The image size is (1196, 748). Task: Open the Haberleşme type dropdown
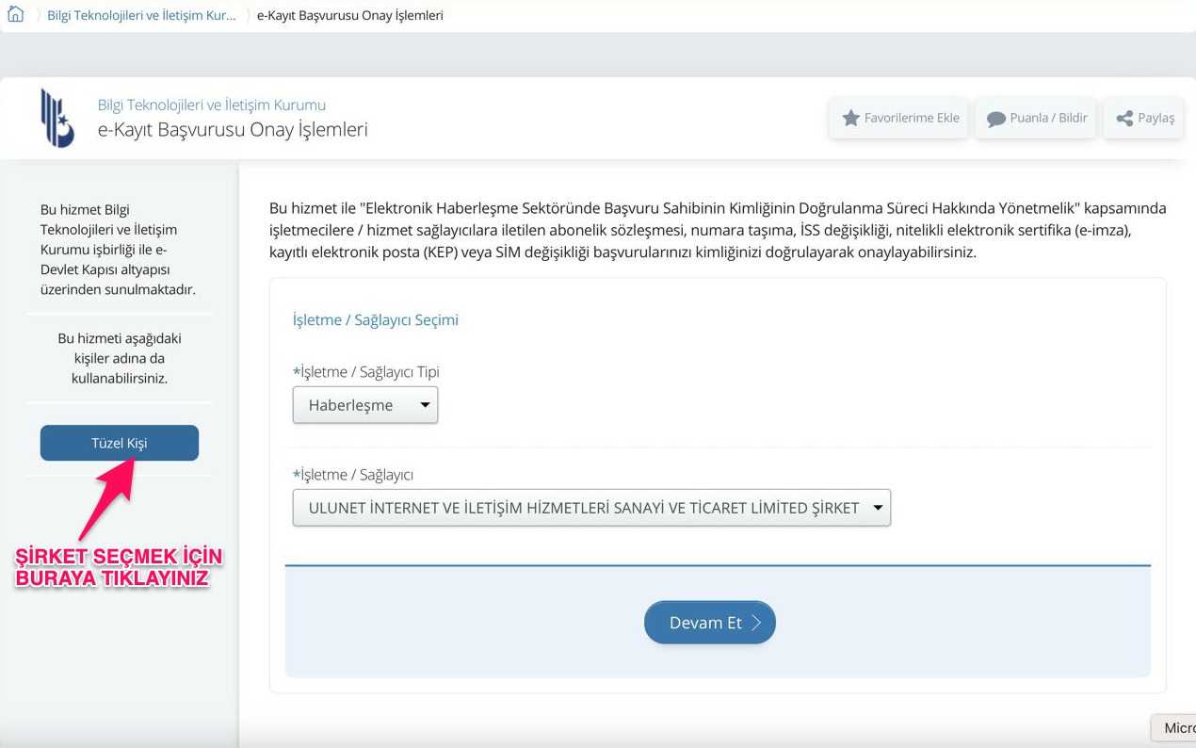365,405
